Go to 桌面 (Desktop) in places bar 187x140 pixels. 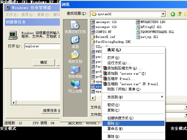pyautogui.click(x=75, y=42)
